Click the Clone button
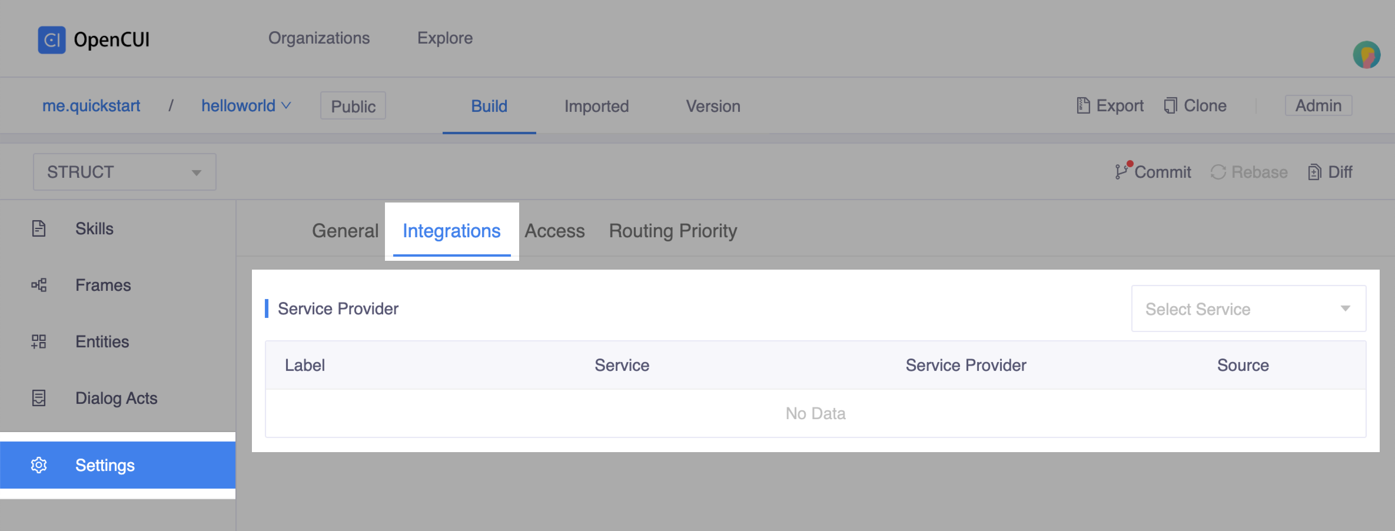The width and height of the screenshot is (1395, 531). [1195, 106]
